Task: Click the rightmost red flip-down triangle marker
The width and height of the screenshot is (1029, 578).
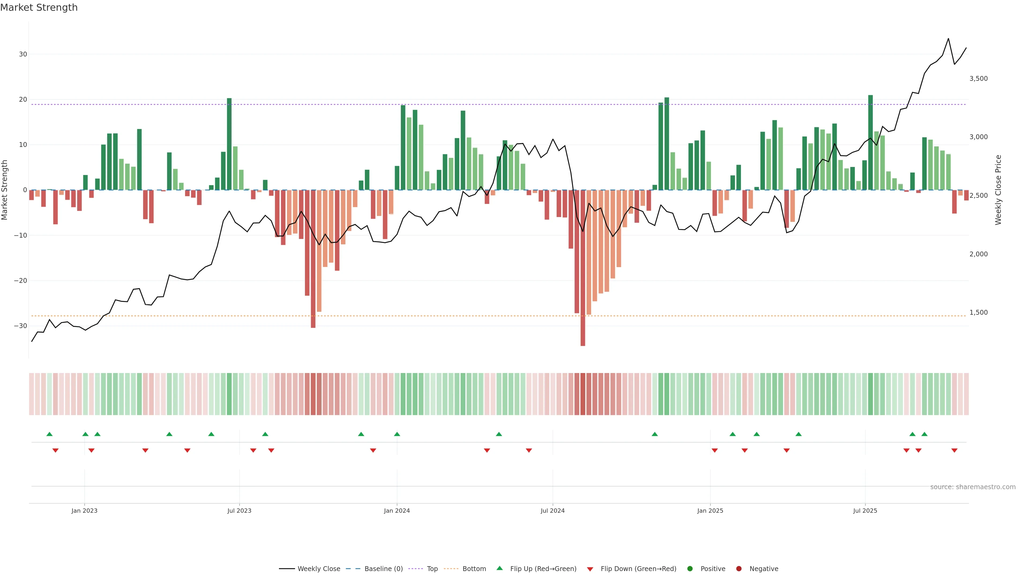Action: (x=954, y=450)
